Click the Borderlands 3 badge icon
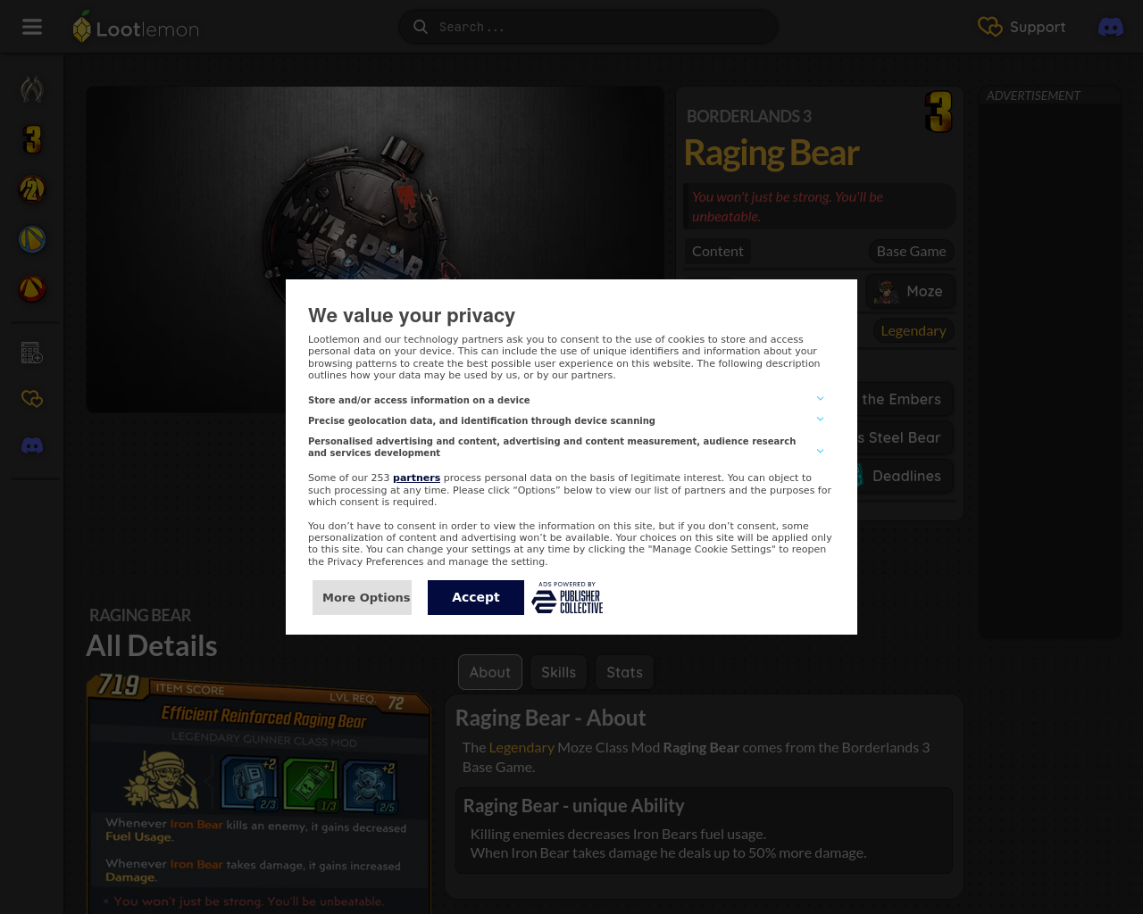The image size is (1143, 914). (x=939, y=112)
